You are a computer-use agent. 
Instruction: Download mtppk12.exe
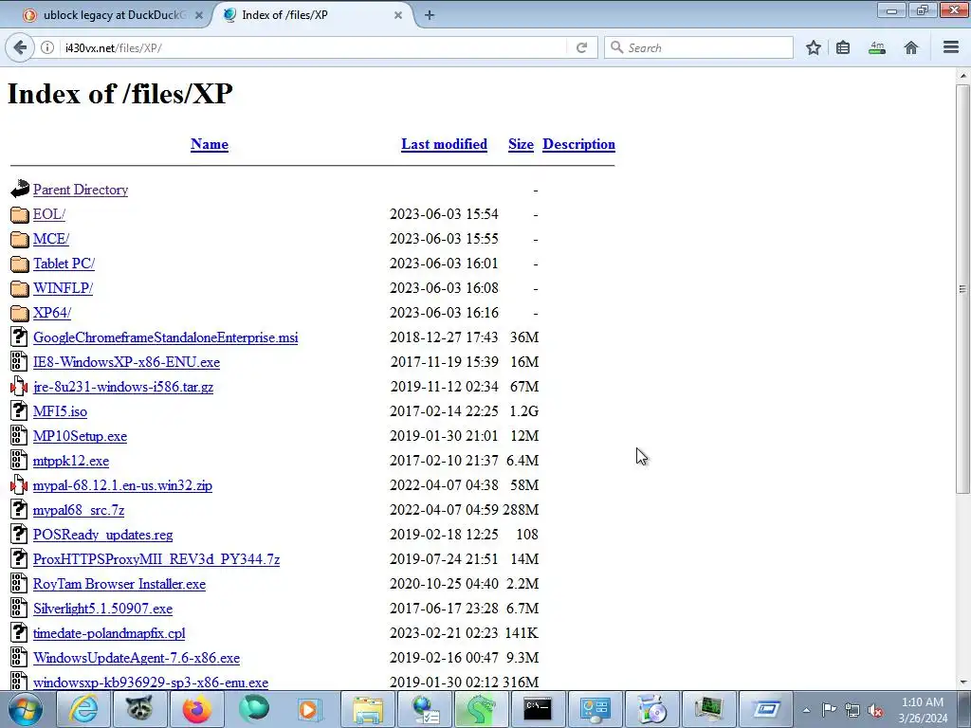[x=70, y=462]
